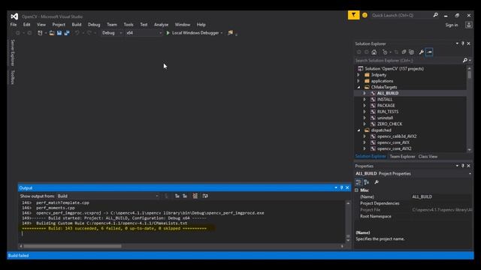Click the account avatar icon beside Sign in

pyautogui.click(x=468, y=25)
